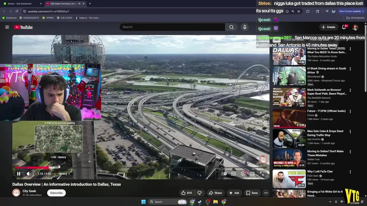Like the video with thumbs up
367x206 pixels.
click(x=186, y=193)
